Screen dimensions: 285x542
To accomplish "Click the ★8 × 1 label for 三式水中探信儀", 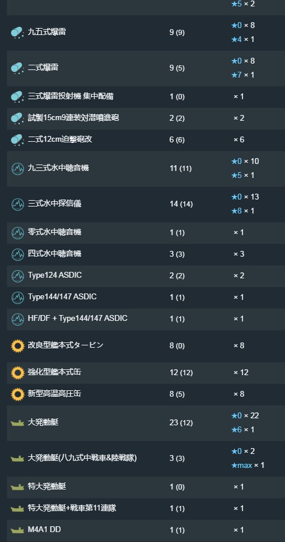I will pyautogui.click(x=242, y=211).
